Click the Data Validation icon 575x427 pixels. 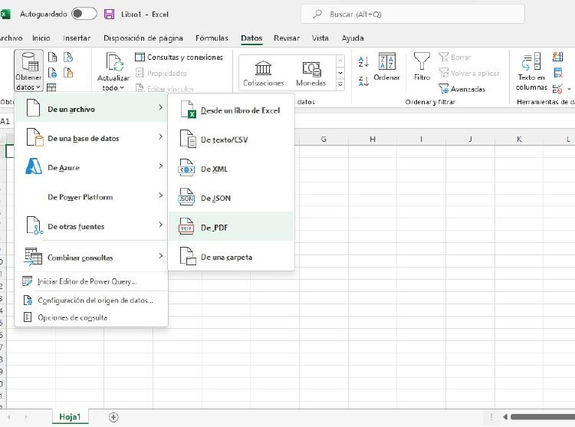(x=557, y=89)
